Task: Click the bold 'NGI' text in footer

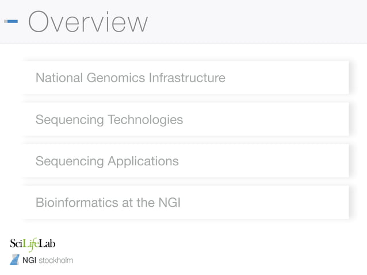Action: click(29, 261)
